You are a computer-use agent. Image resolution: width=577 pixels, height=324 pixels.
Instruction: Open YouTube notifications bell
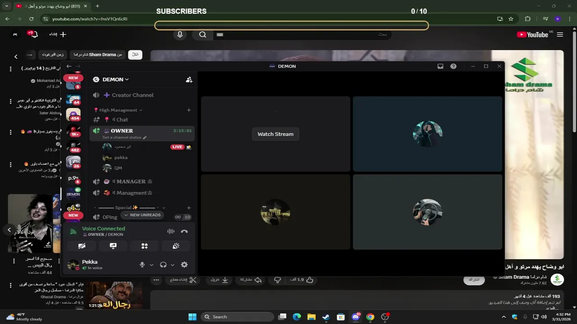coord(34,34)
